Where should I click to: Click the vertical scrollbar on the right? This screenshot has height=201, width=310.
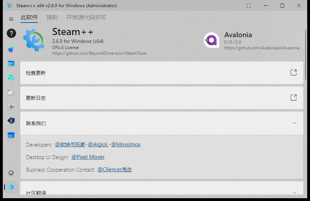306,55
